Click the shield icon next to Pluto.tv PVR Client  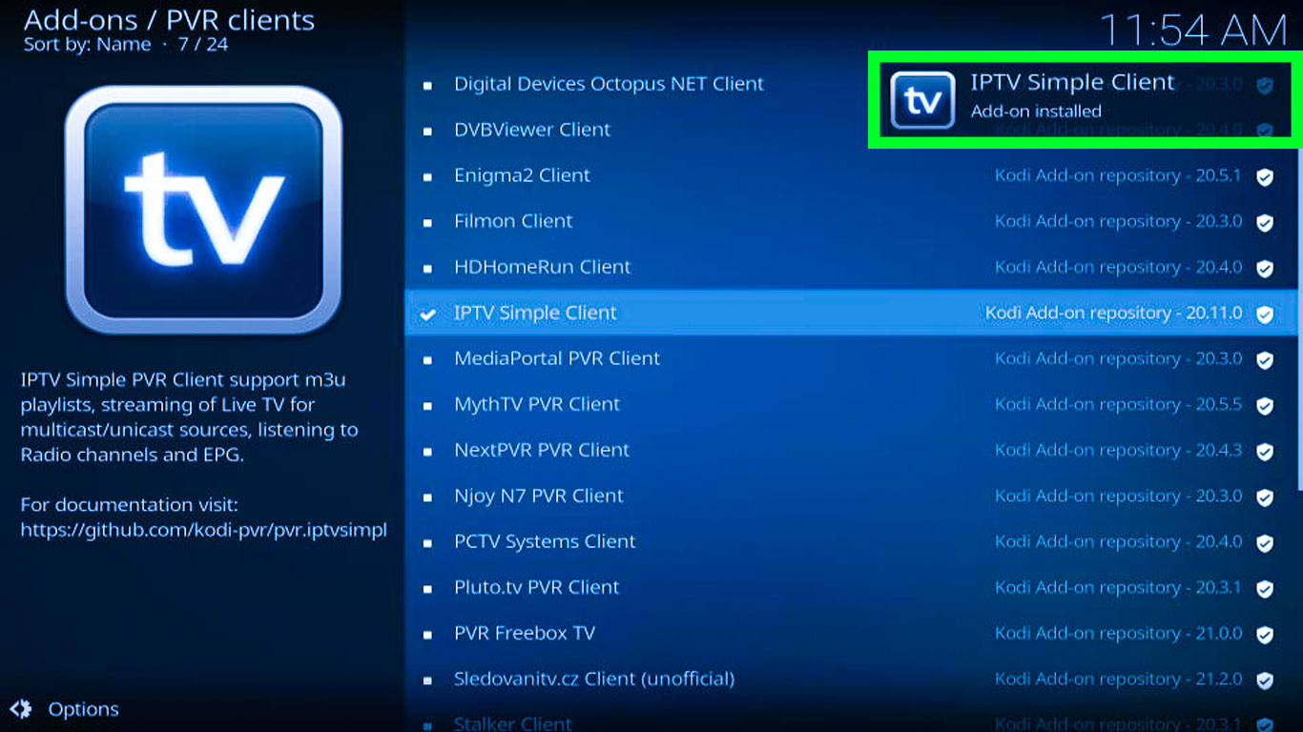pyautogui.click(x=1266, y=587)
